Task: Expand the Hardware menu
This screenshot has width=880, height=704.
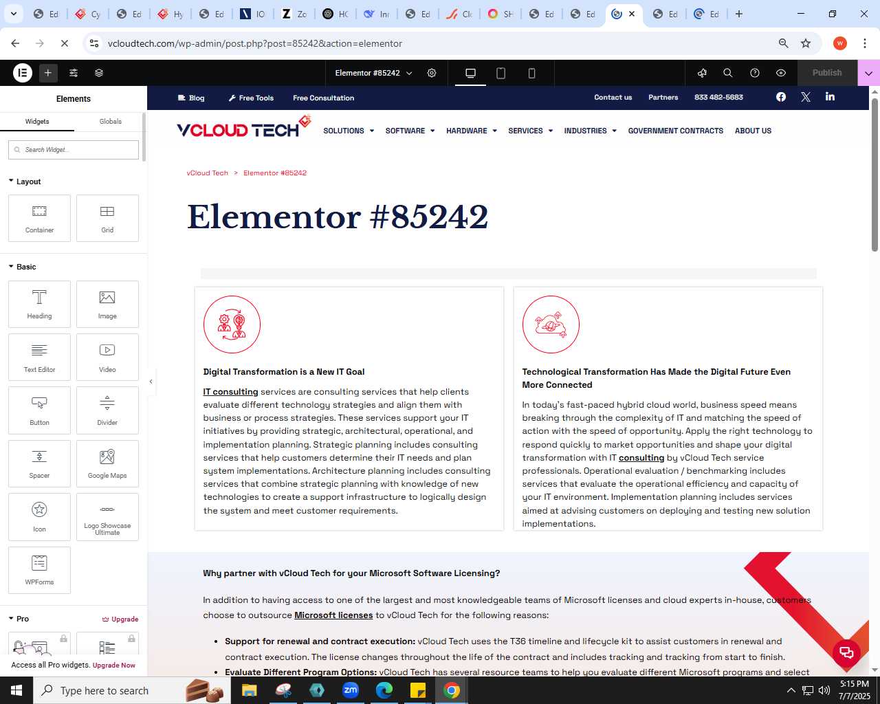Action: pyautogui.click(x=472, y=131)
